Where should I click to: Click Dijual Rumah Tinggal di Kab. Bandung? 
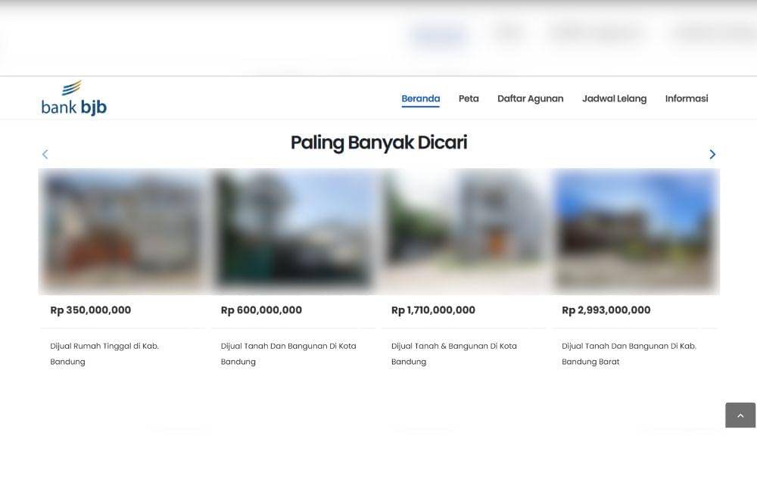tap(103, 353)
